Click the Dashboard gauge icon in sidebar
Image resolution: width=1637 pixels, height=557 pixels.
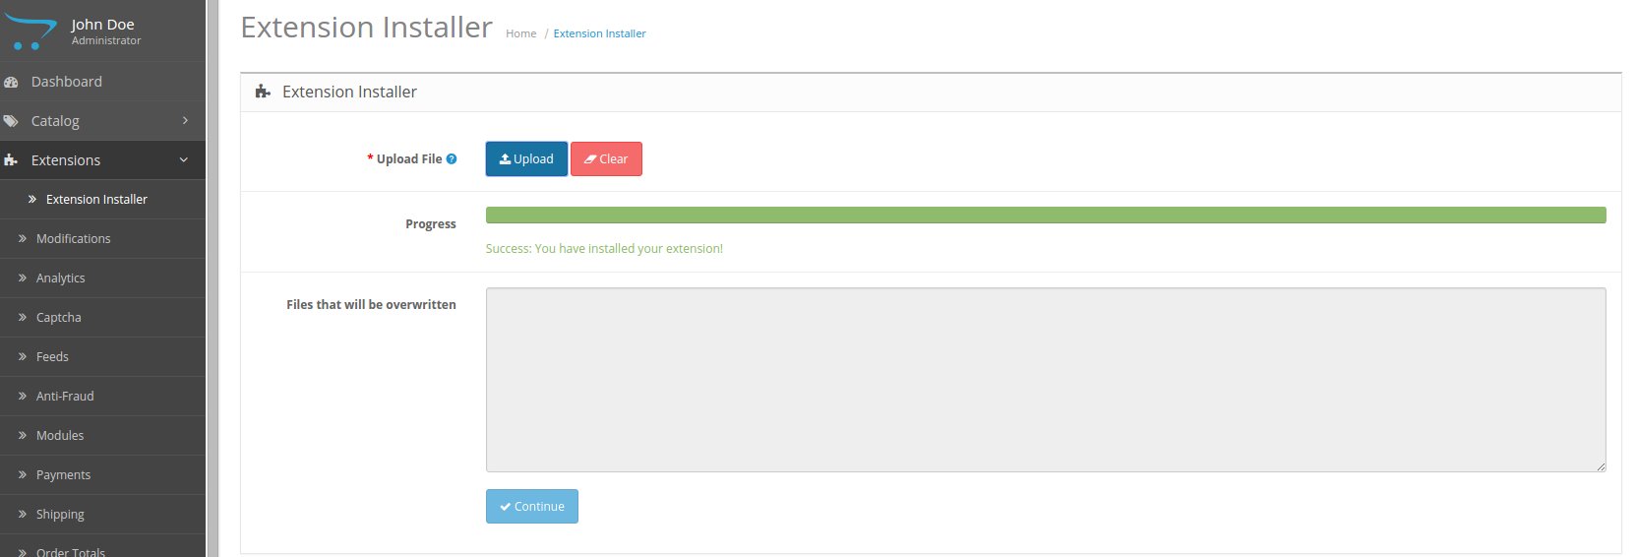pyautogui.click(x=12, y=83)
